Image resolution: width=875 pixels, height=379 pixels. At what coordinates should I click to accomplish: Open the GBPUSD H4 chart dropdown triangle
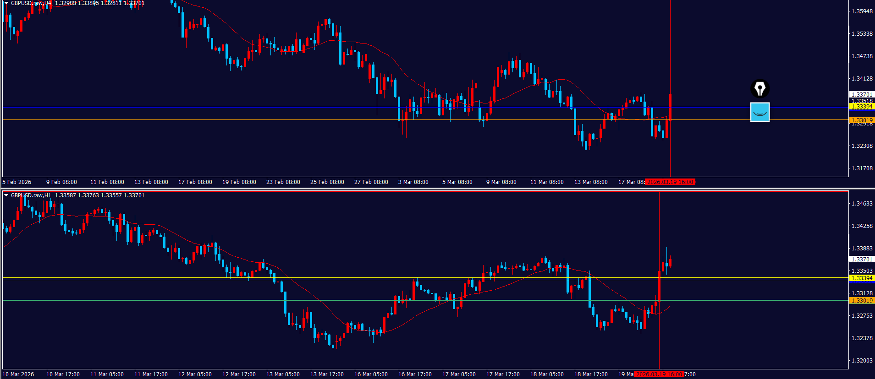(x=6, y=3)
